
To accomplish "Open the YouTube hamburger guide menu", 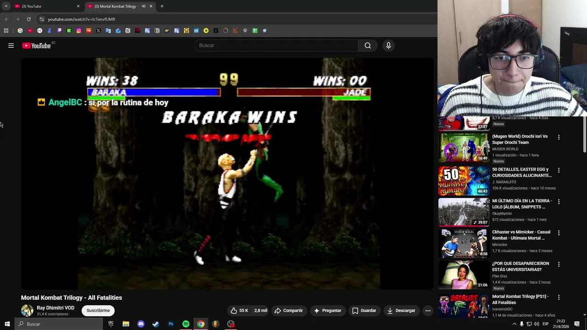I will tap(11, 45).
